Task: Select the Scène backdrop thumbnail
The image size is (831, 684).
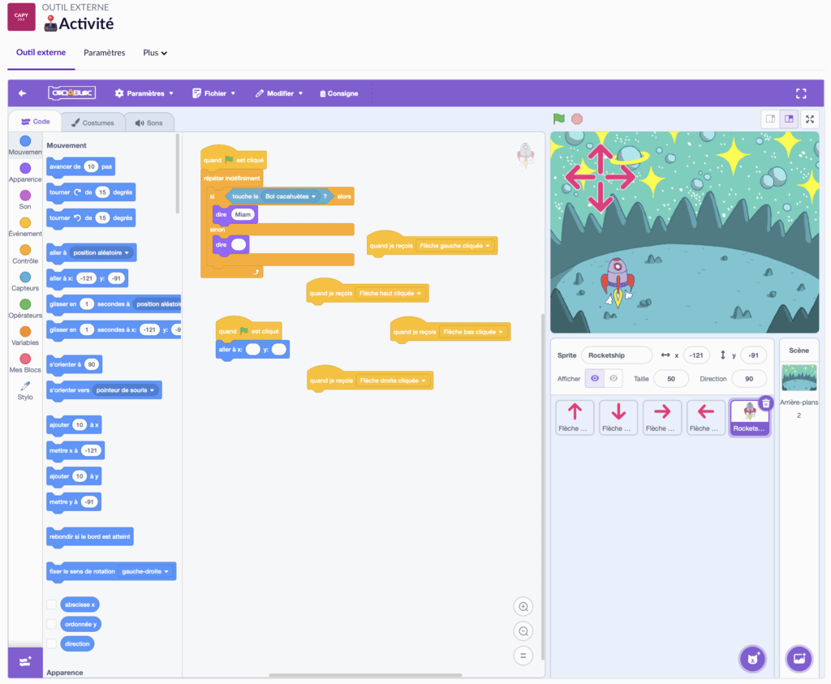Action: point(799,377)
